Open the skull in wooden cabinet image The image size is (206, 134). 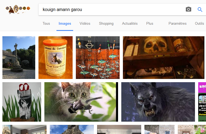(x=164, y=58)
